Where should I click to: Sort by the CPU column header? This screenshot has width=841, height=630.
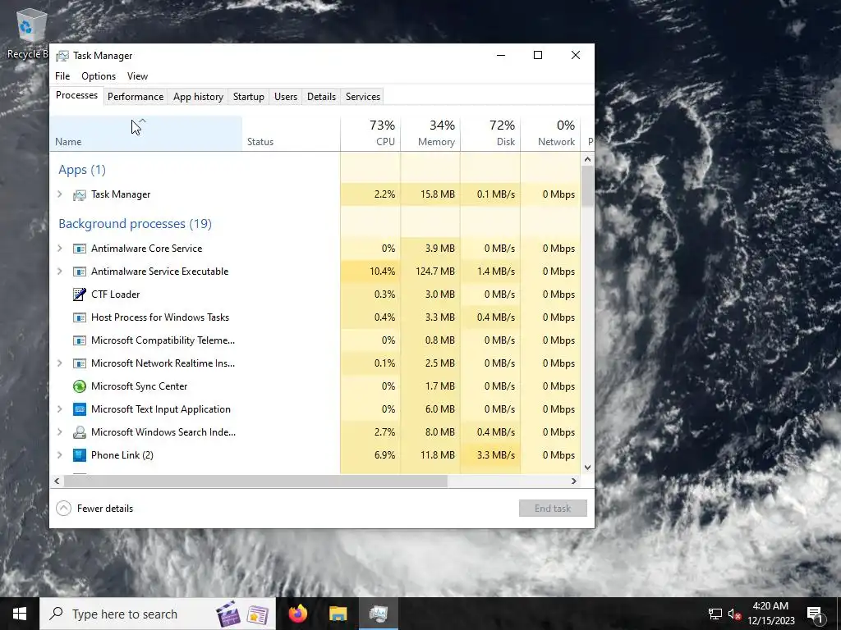(x=370, y=134)
